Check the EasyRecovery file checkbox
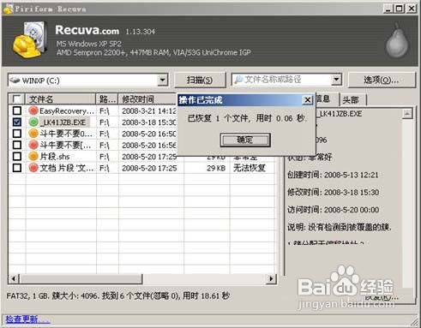Viewport: 421px width, 328px height. click(x=17, y=110)
